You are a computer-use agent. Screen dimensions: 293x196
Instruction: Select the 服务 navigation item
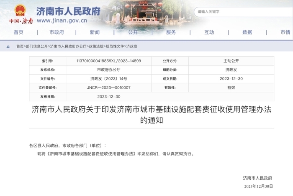tap(171, 33)
